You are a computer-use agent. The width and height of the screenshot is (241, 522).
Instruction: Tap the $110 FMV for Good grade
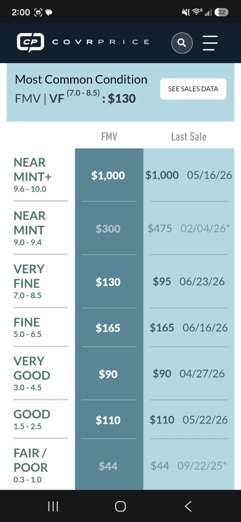click(108, 420)
